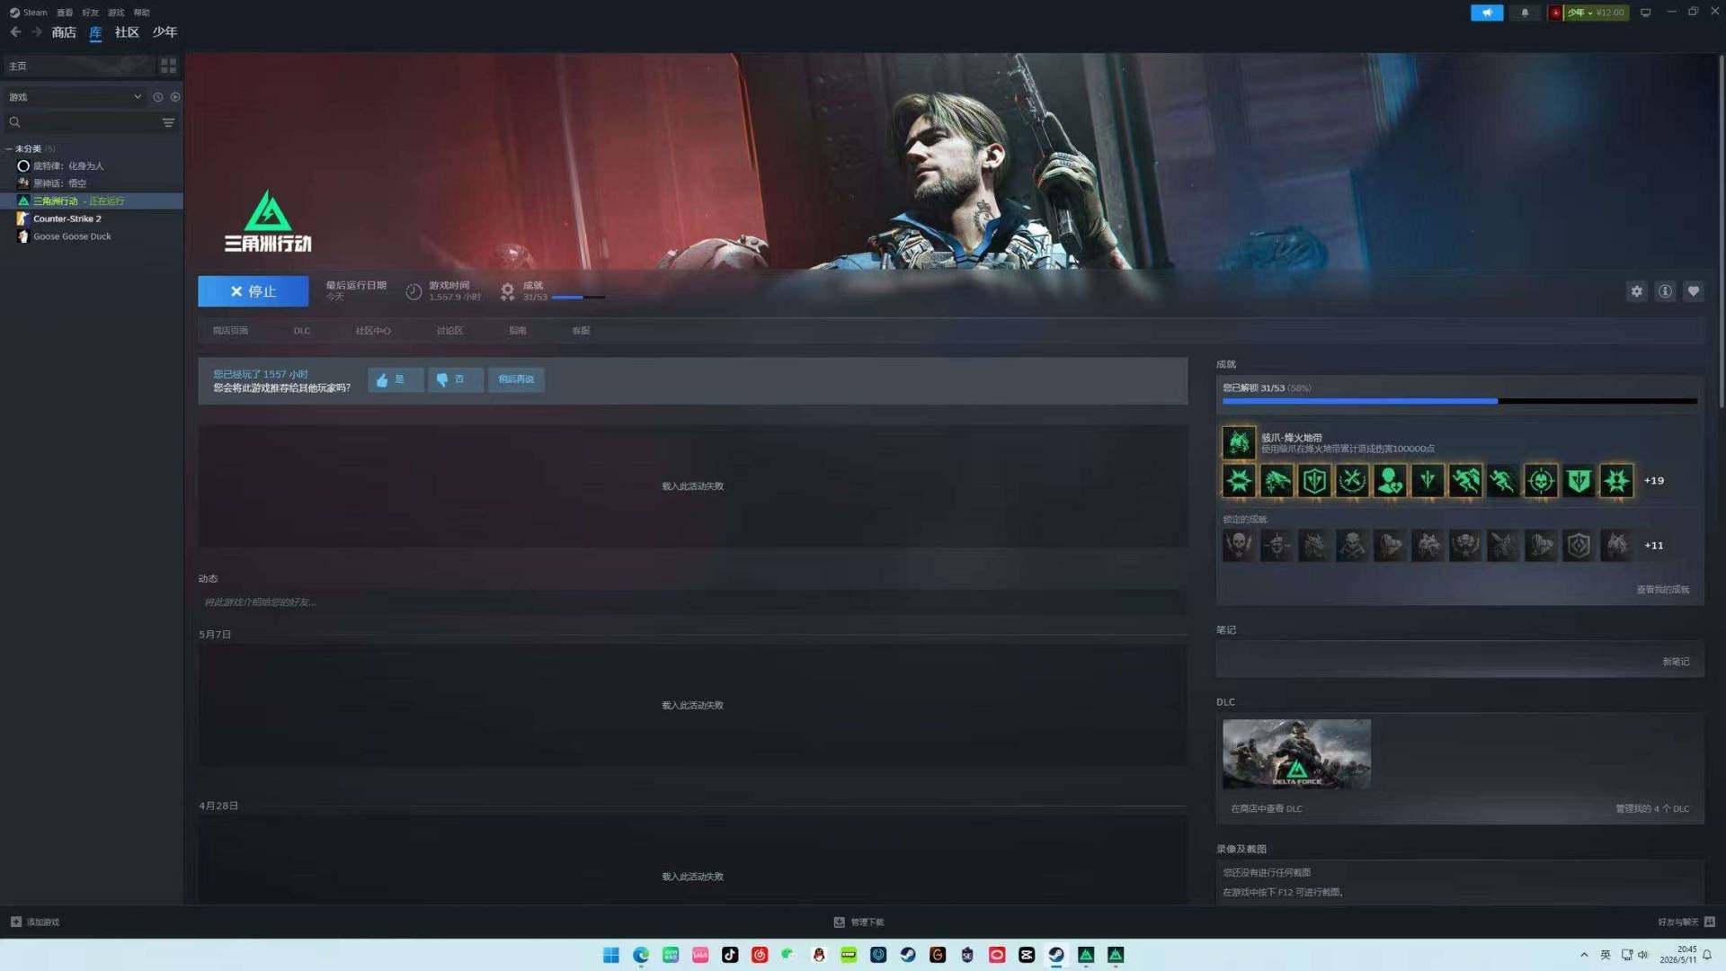Open the 骇爪-烽火地带 achievement icon
Screen dimensions: 1726x971
click(1239, 442)
